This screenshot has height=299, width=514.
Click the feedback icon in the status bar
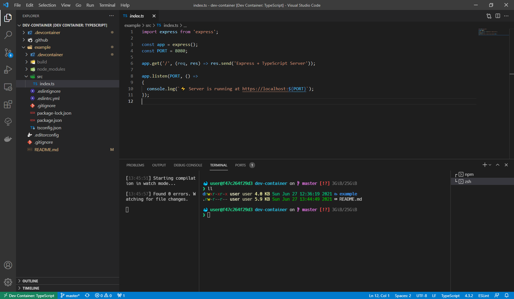[x=497, y=296]
